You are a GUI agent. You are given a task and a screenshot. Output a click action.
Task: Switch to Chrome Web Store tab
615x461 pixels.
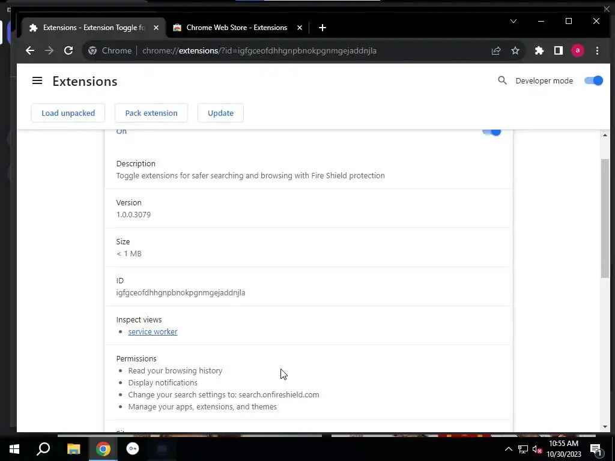238,28
